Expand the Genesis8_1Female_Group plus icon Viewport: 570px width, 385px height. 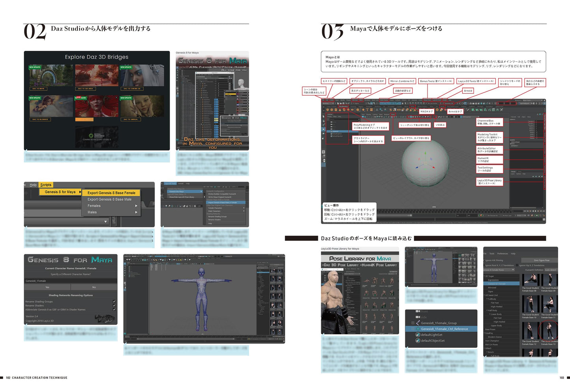pos(413,323)
